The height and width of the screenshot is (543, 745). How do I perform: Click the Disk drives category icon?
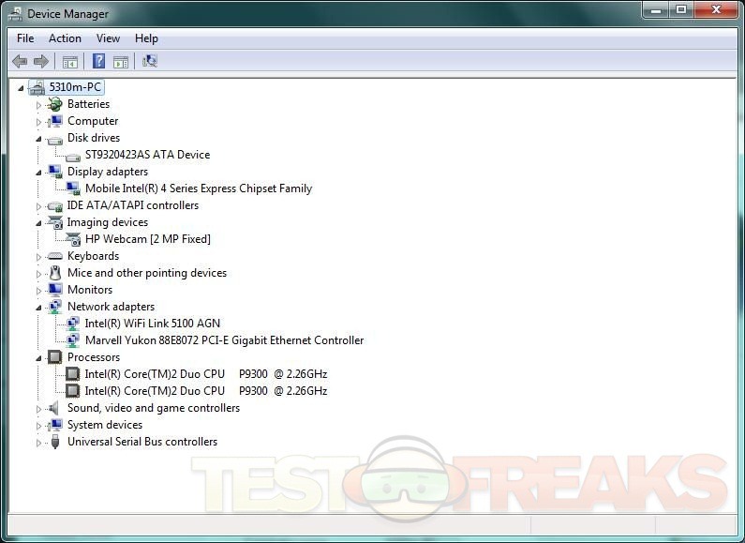[55, 140]
